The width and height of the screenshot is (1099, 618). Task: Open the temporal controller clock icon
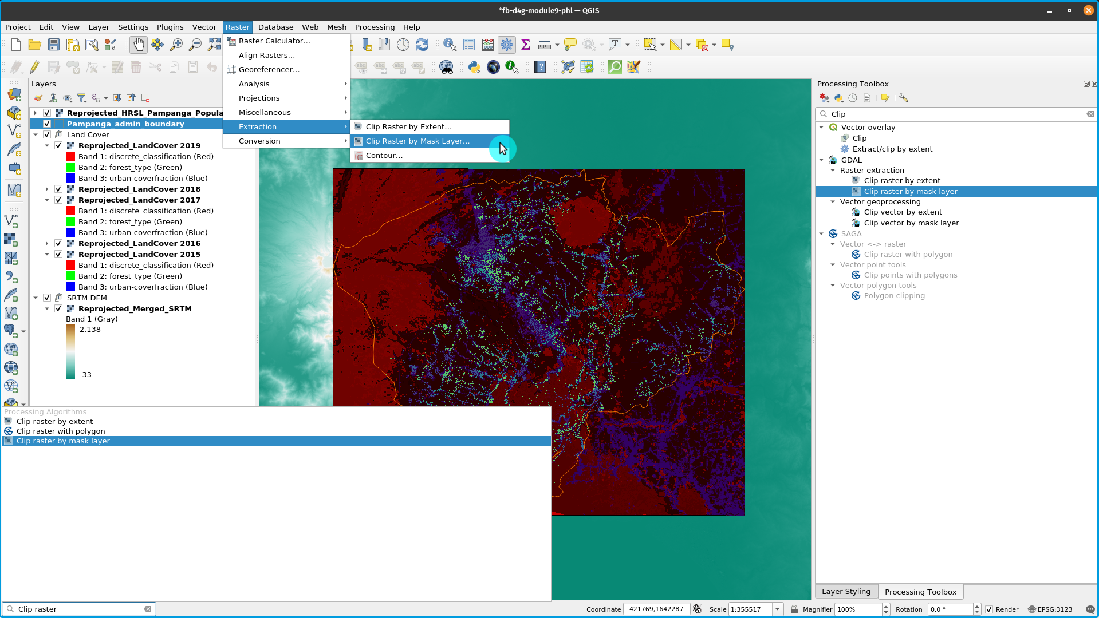tap(403, 45)
